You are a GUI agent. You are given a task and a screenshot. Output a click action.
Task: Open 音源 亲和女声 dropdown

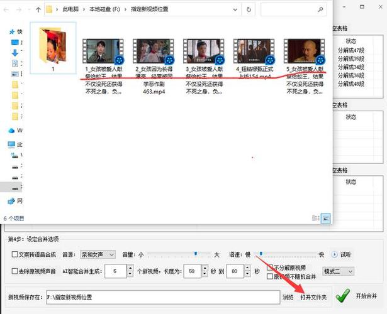click(x=98, y=254)
